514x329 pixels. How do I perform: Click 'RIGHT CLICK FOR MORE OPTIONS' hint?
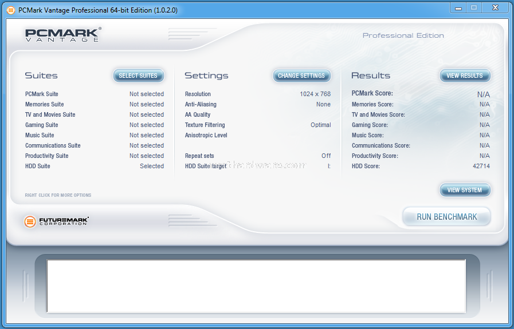click(x=58, y=195)
